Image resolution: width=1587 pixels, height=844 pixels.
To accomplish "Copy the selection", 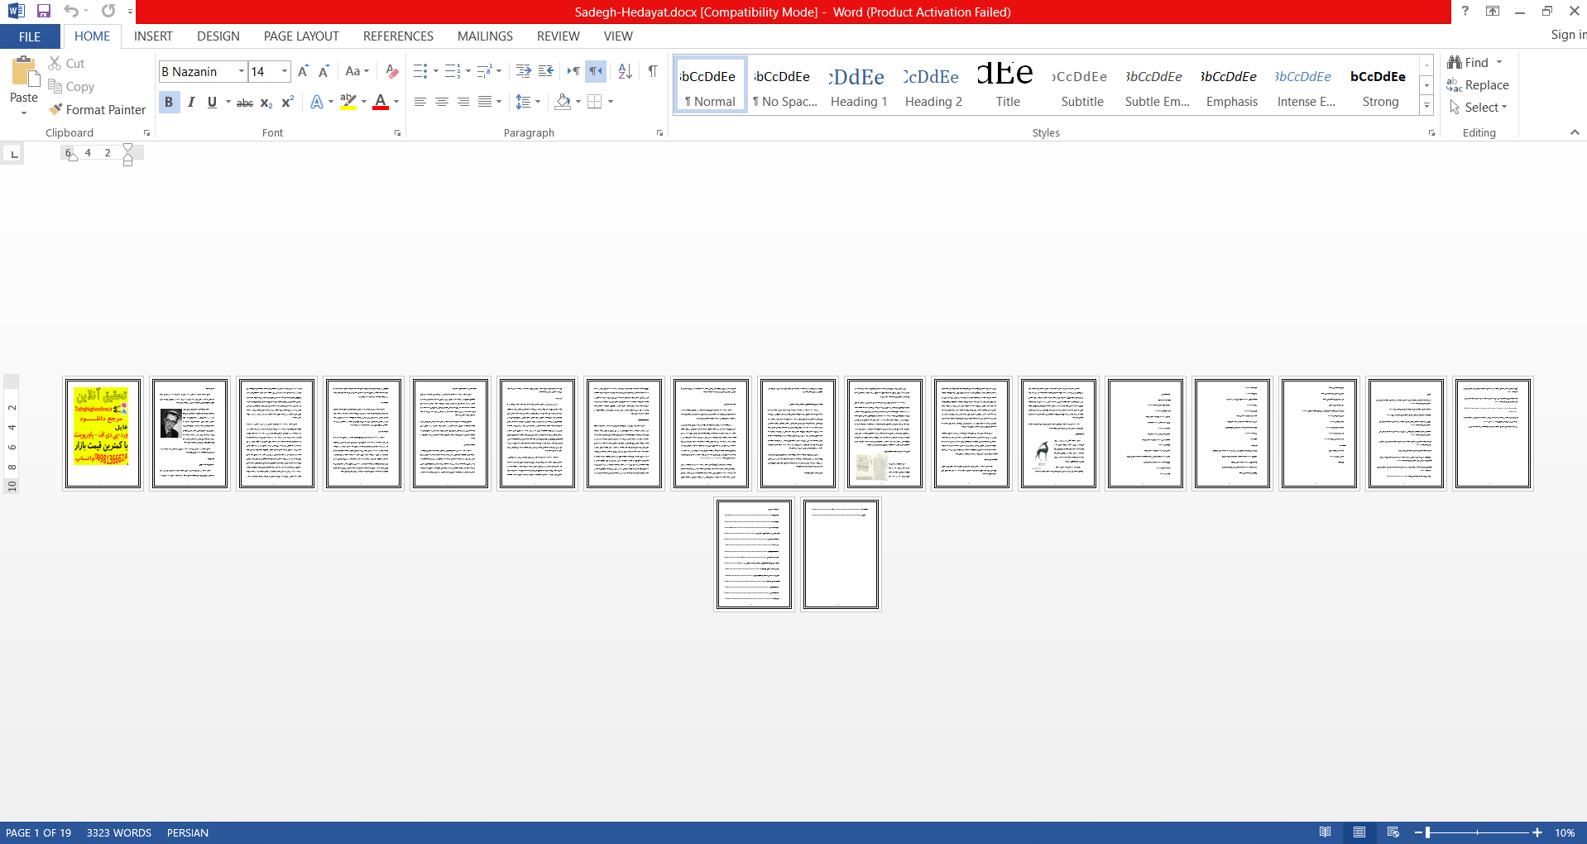I will pos(71,86).
